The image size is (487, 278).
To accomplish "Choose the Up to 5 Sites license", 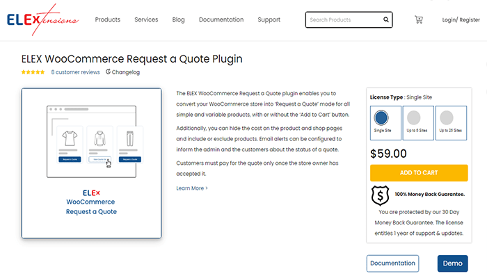I will (x=413, y=123).
